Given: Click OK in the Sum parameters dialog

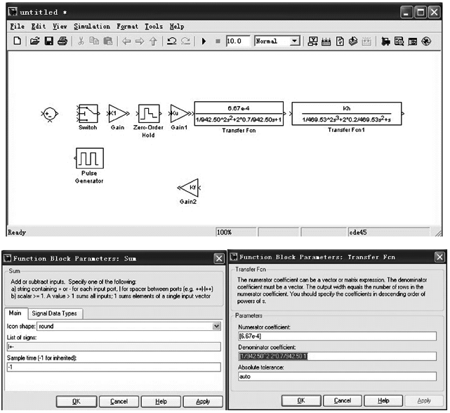Looking at the screenshot, I should pos(75,401).
